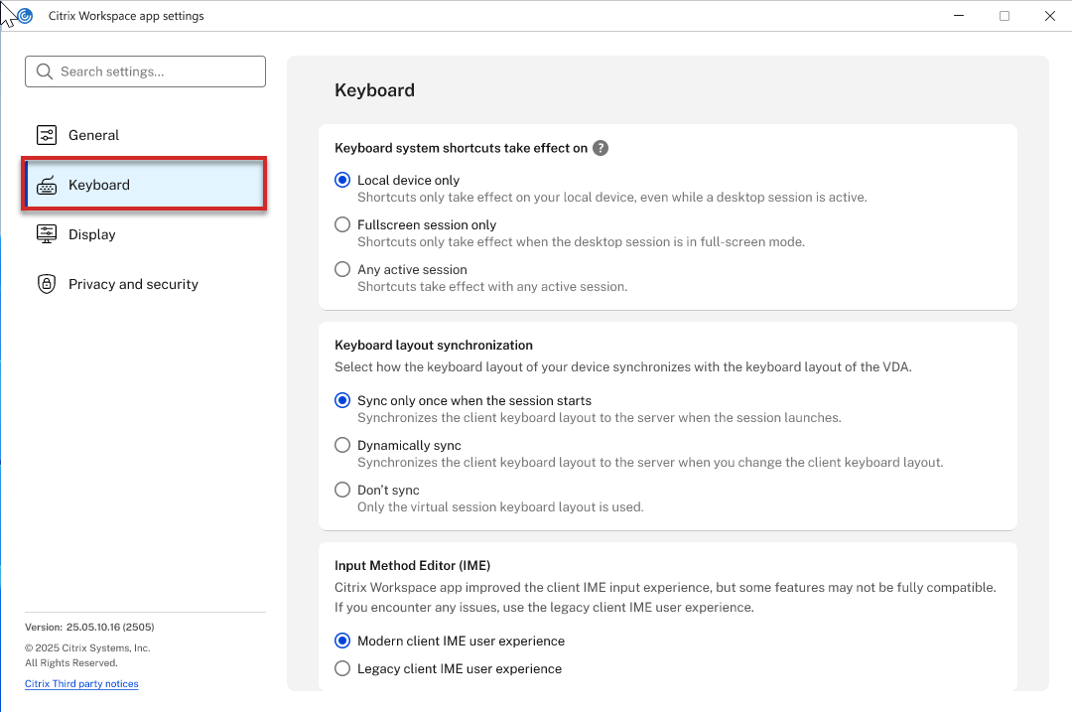The width and height of the screenshot is (1072, 712).
Task: Select Local device only radio button
Action: point(342,180)
